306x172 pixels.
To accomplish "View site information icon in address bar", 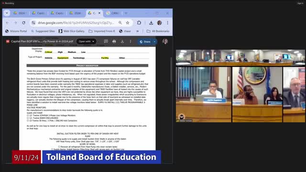I will point(33,23).
